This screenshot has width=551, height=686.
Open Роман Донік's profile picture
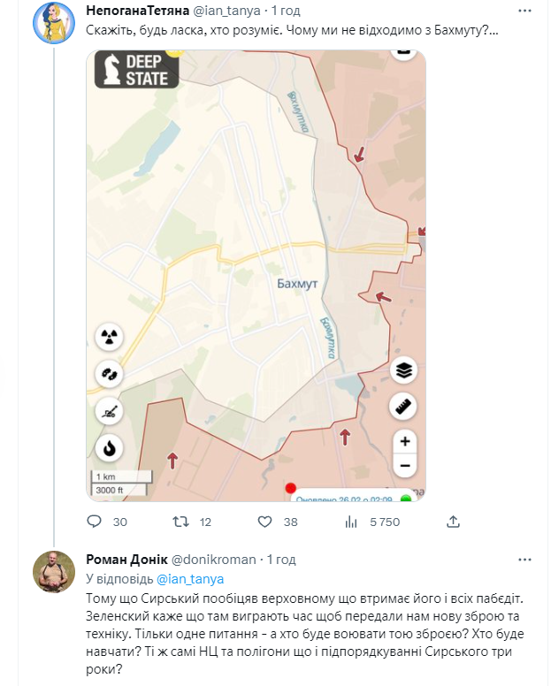[54, 572]
